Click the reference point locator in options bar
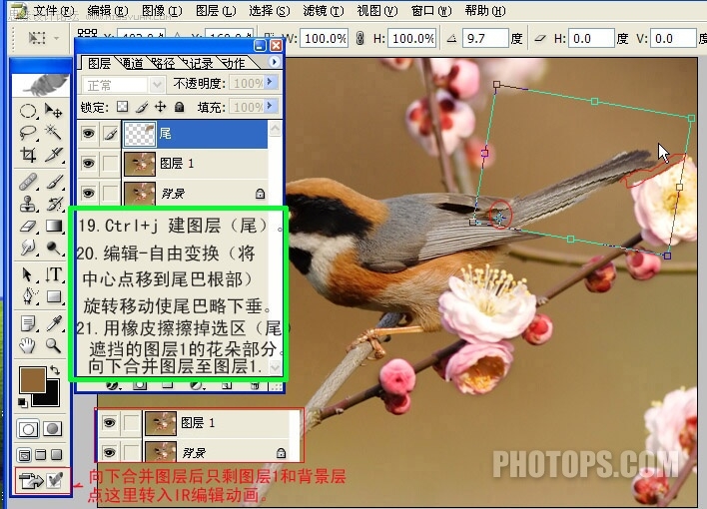 (87, 33)
